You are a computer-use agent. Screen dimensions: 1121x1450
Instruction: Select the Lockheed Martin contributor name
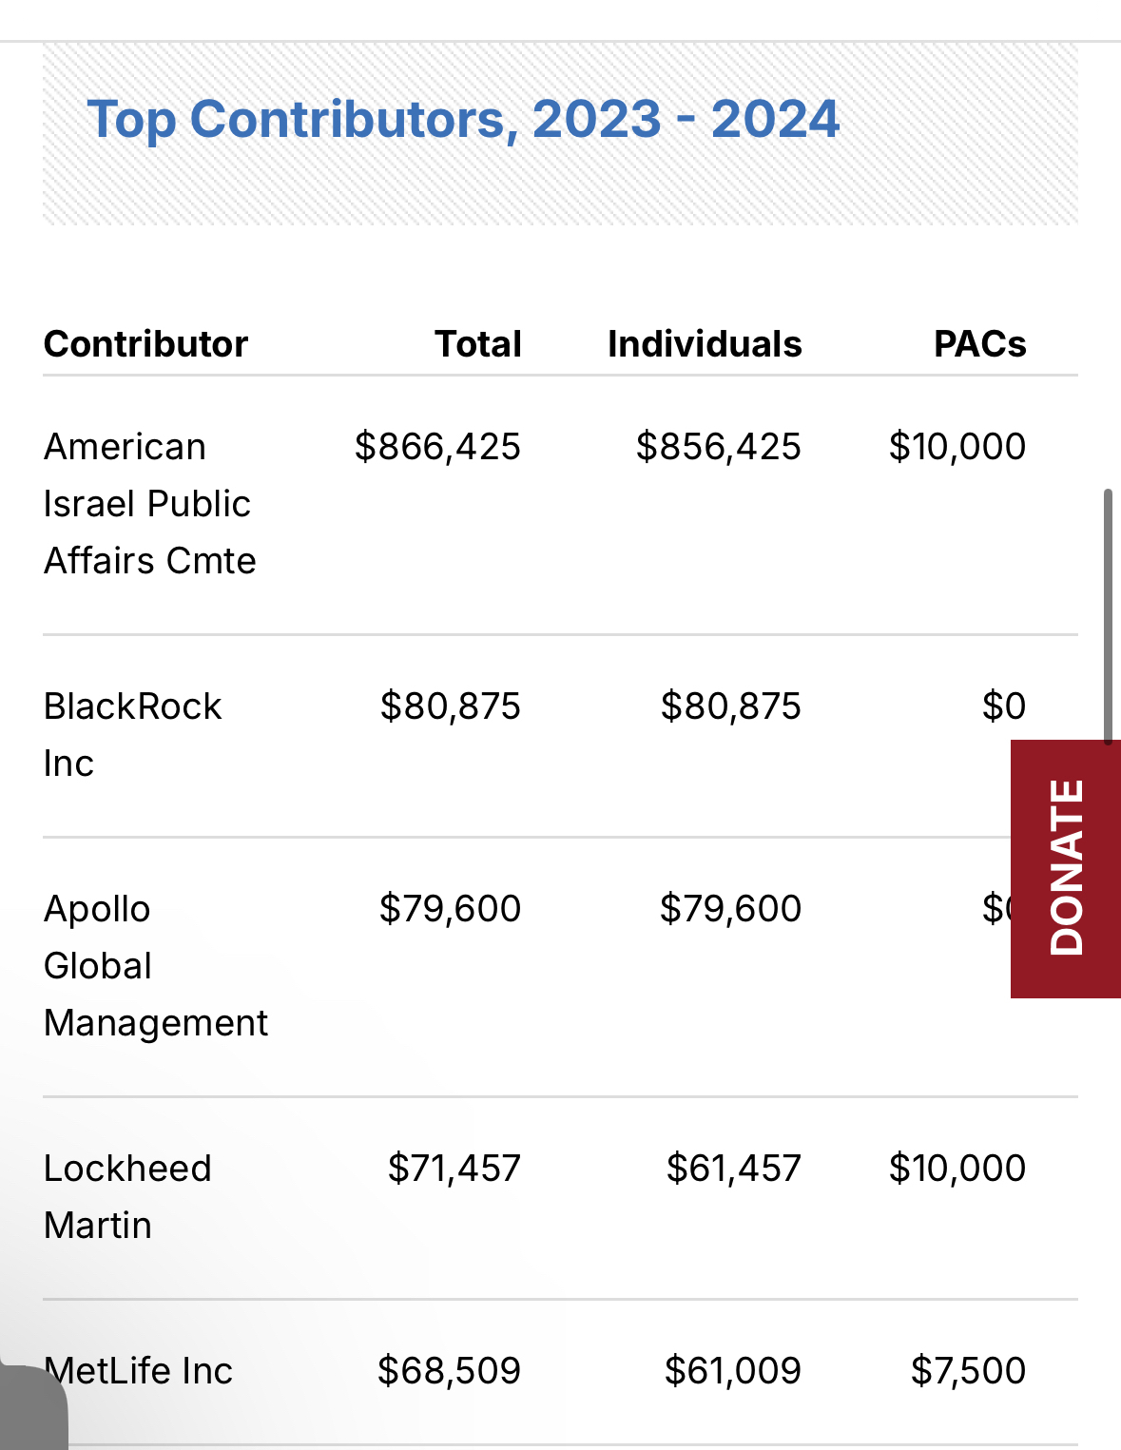coord(127,1196)
